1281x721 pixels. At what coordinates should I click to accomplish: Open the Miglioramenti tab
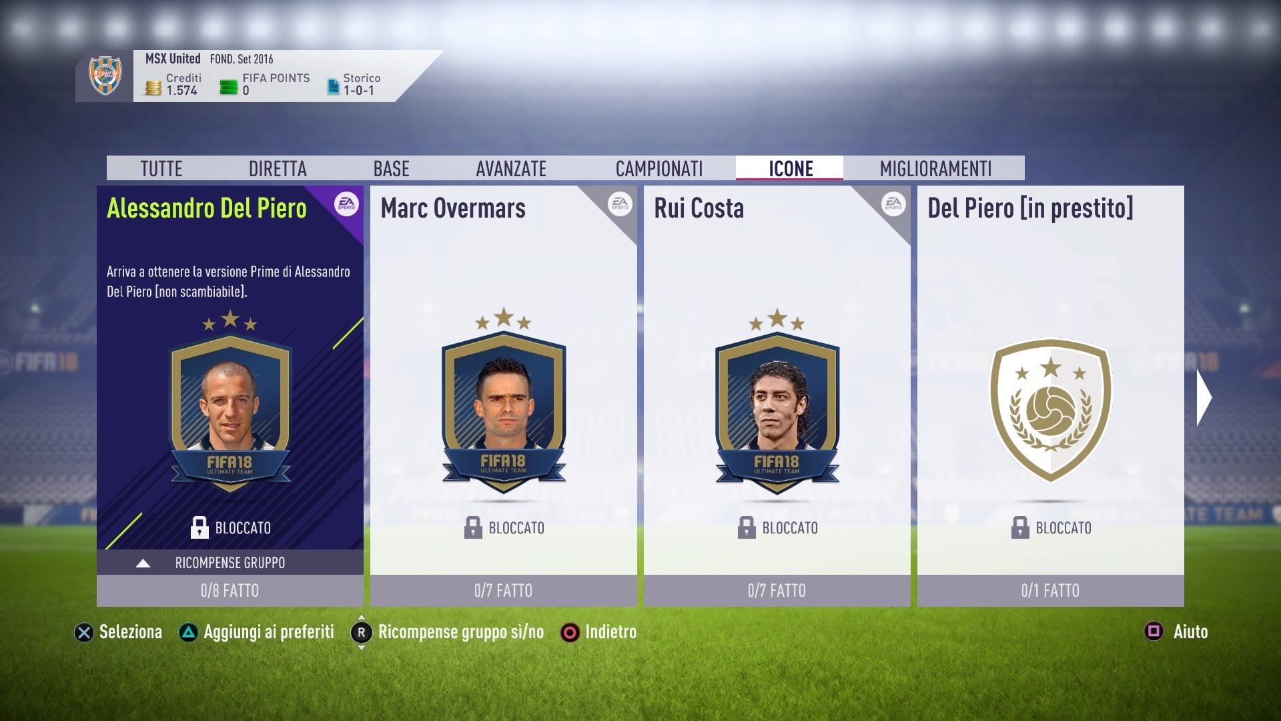(935, 169)
